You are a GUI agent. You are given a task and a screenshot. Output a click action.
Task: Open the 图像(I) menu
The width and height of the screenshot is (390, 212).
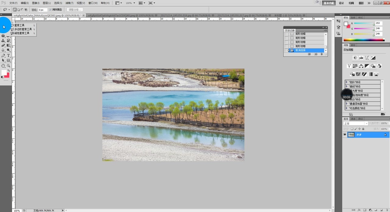click(36, 3)
